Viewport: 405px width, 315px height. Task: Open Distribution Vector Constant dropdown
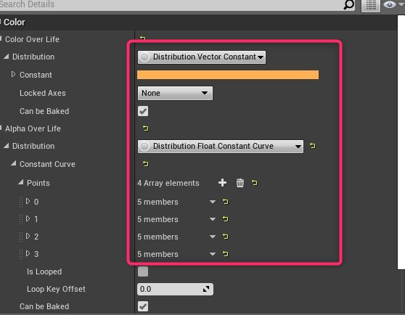(x=202, y=57)
